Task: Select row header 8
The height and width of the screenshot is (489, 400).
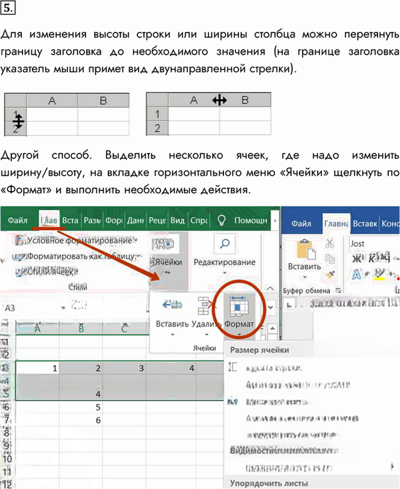Action: [7, 433]
